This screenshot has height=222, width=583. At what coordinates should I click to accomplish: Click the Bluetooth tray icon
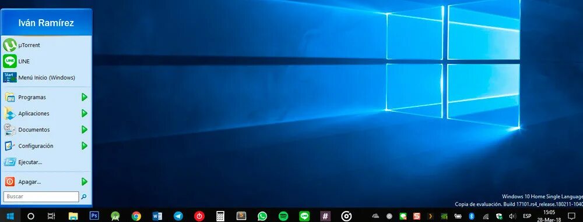tap(472, 216)
